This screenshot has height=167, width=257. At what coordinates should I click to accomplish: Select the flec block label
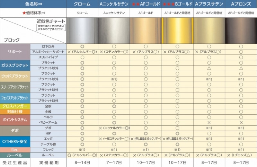pyautogui.click(x=15, y=149)
